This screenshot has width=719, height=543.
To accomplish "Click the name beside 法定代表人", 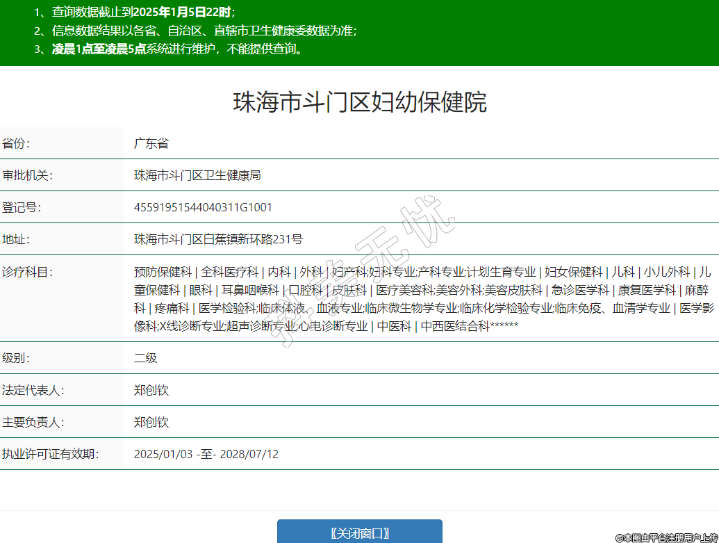I will (x=151, y=390).
